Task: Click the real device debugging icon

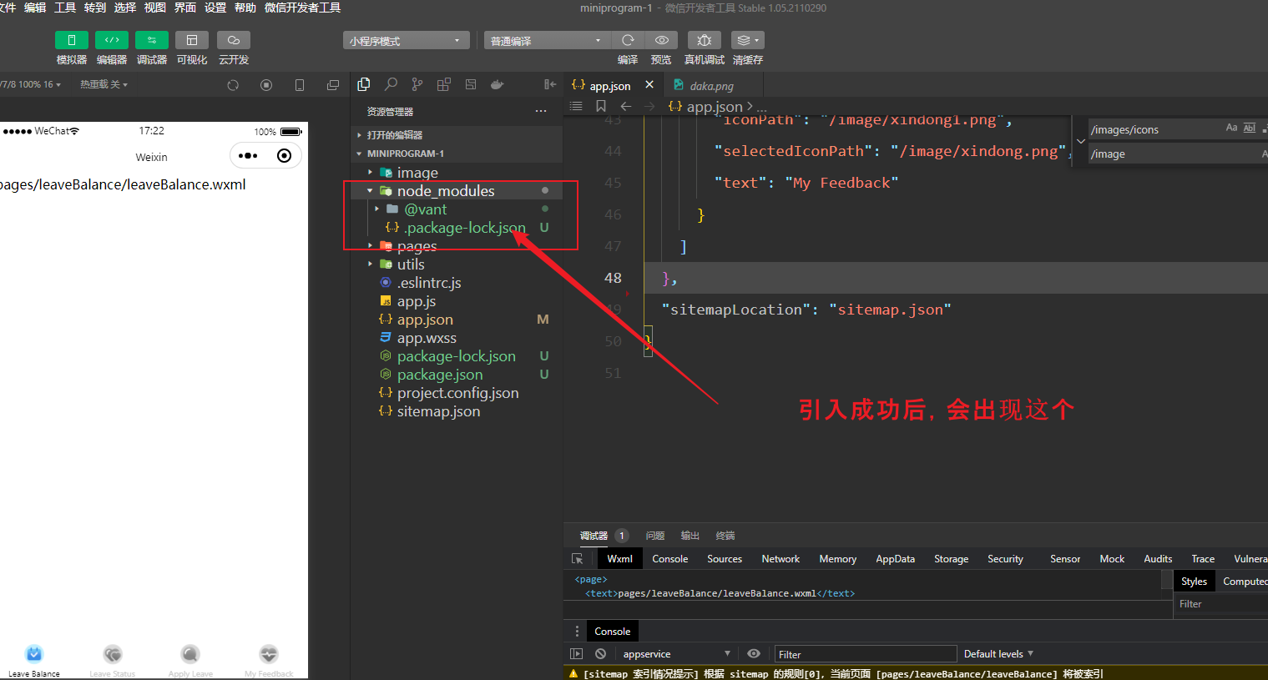Action: click(x=705, y=40)
